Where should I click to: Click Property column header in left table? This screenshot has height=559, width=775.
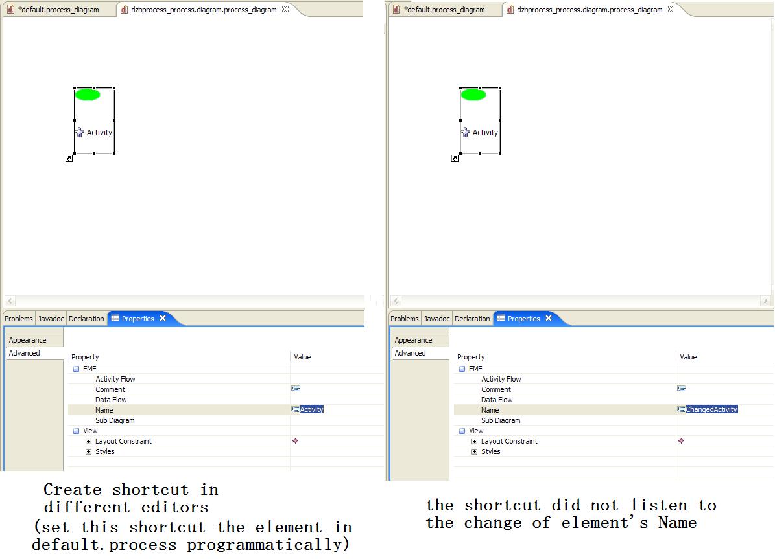click(x=179, y=356)
